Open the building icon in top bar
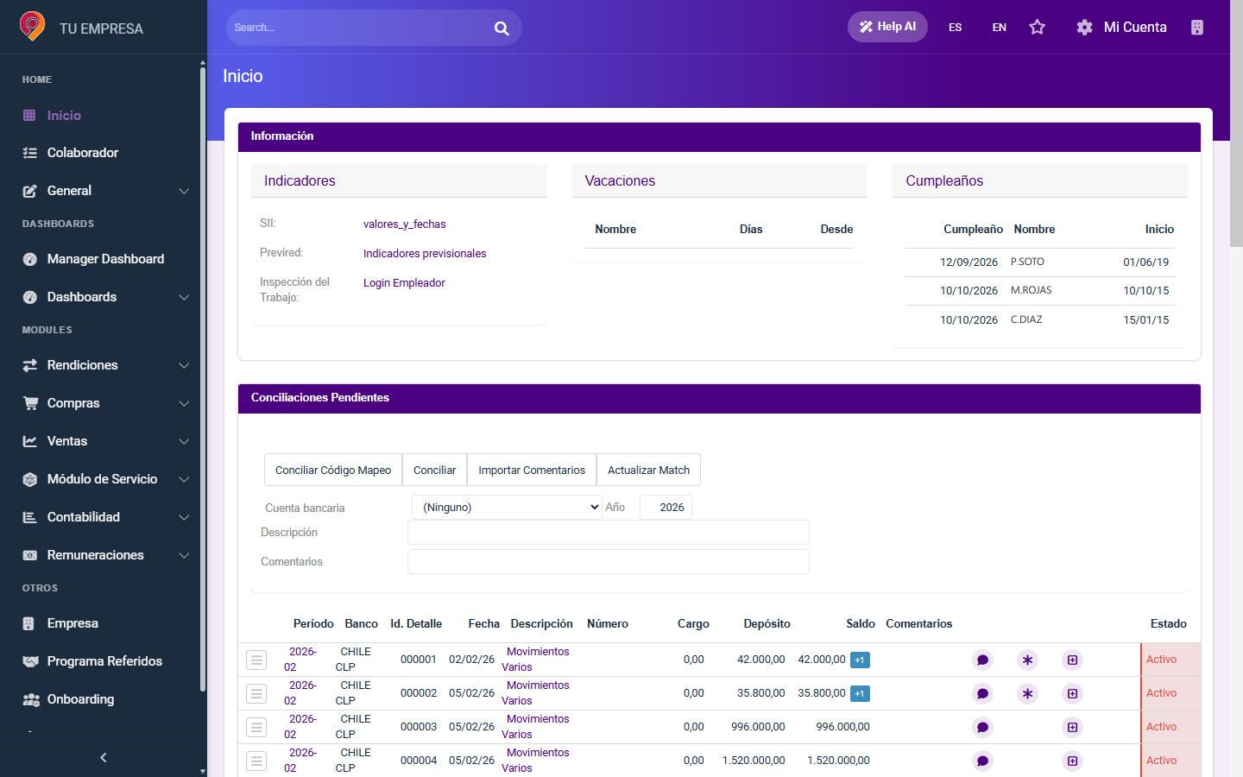 pyautogui.click(x=1196, y=27)
